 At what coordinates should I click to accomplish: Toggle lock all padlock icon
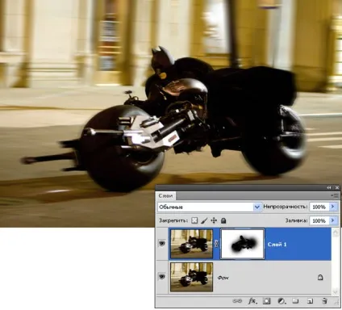223,220
